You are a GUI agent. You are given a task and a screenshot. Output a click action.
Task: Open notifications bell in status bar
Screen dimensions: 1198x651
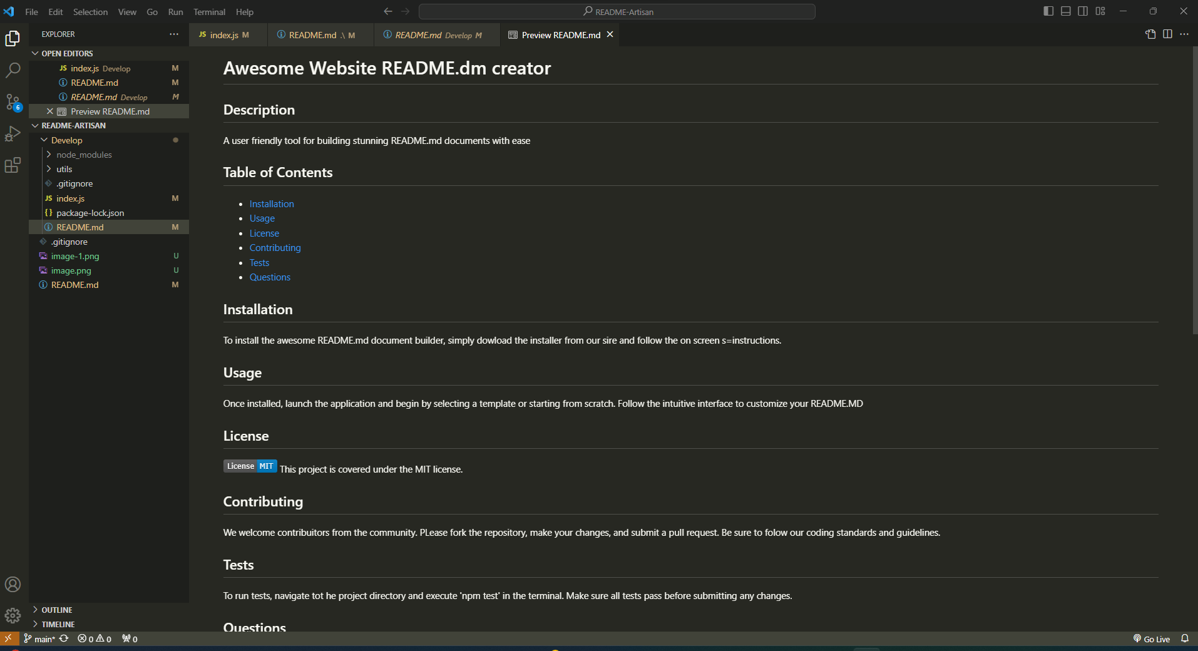tap(1185, 638)
